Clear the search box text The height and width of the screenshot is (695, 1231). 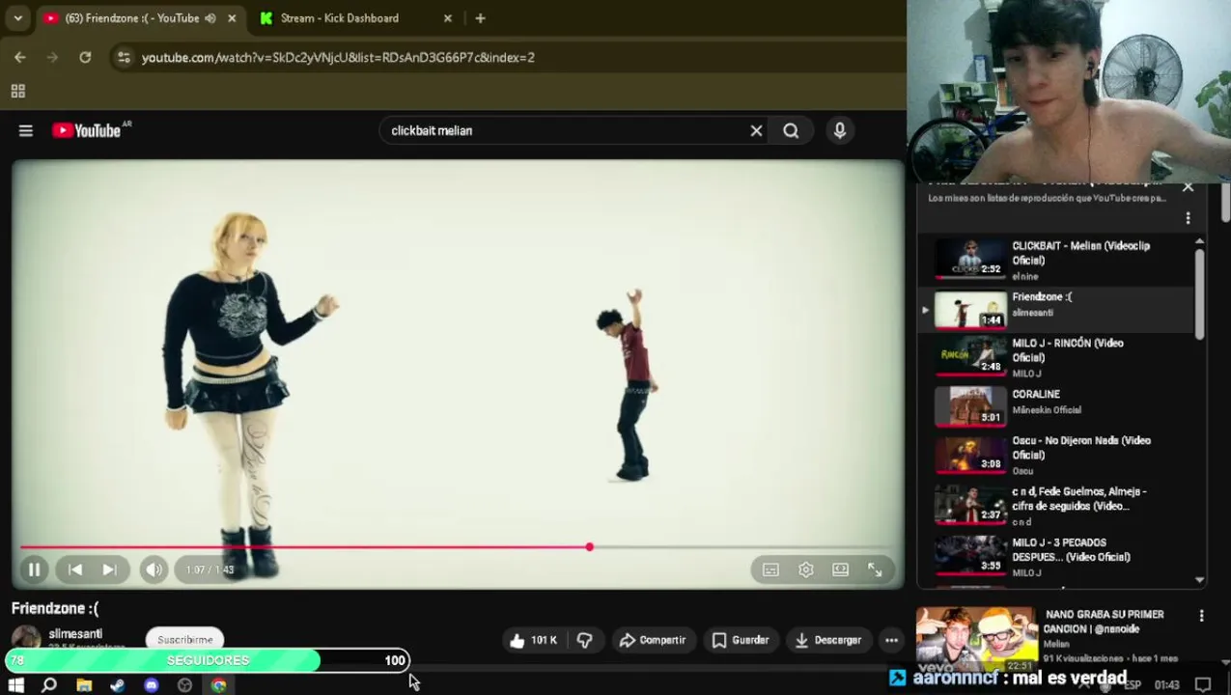(756, 130)
